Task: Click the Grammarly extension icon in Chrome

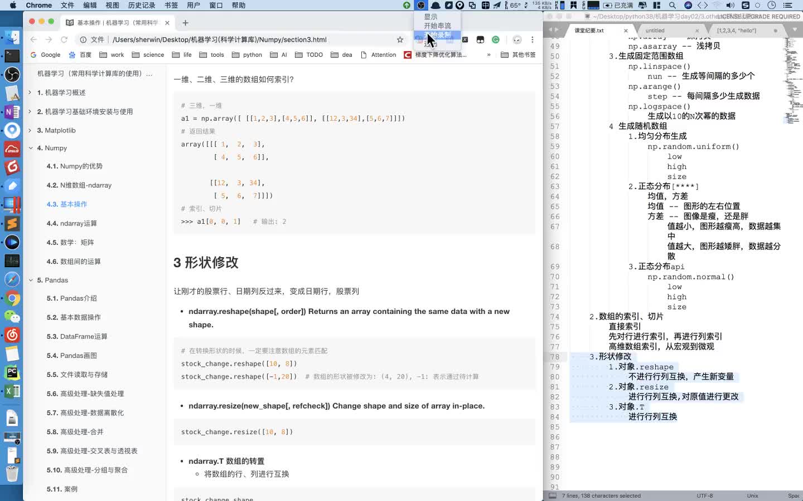Action: tap(496, 40)
